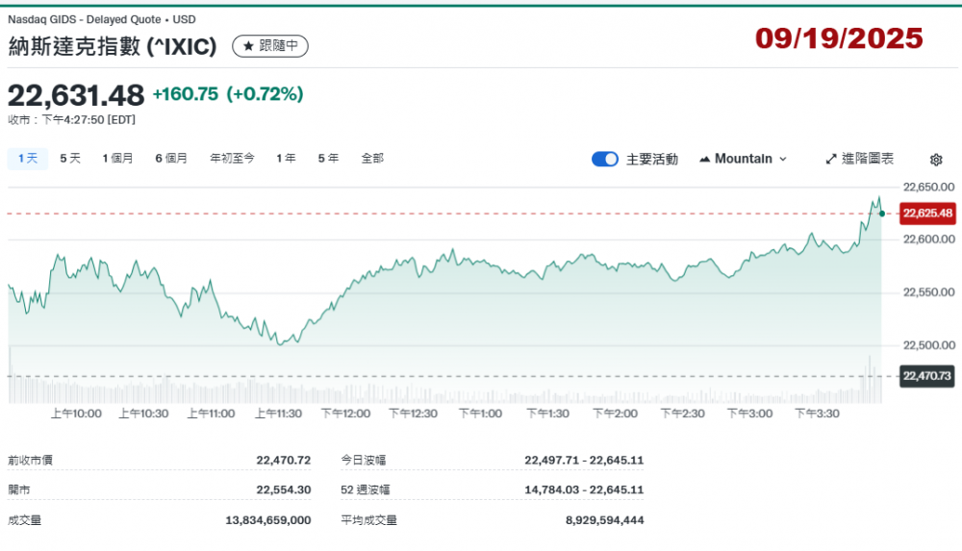Click the advanced chart expand arrows icon
The height and width of the screenshot is (551, 962).
831,159
